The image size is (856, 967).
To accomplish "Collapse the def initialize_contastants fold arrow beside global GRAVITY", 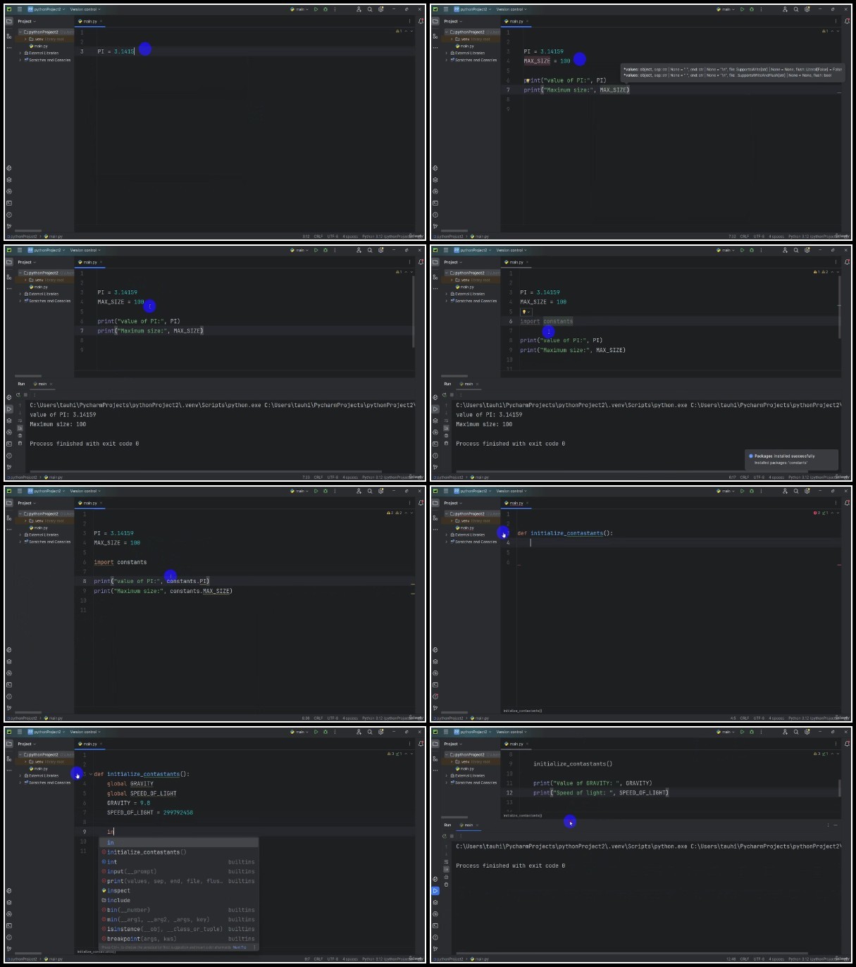I will (x=91, y=774).
